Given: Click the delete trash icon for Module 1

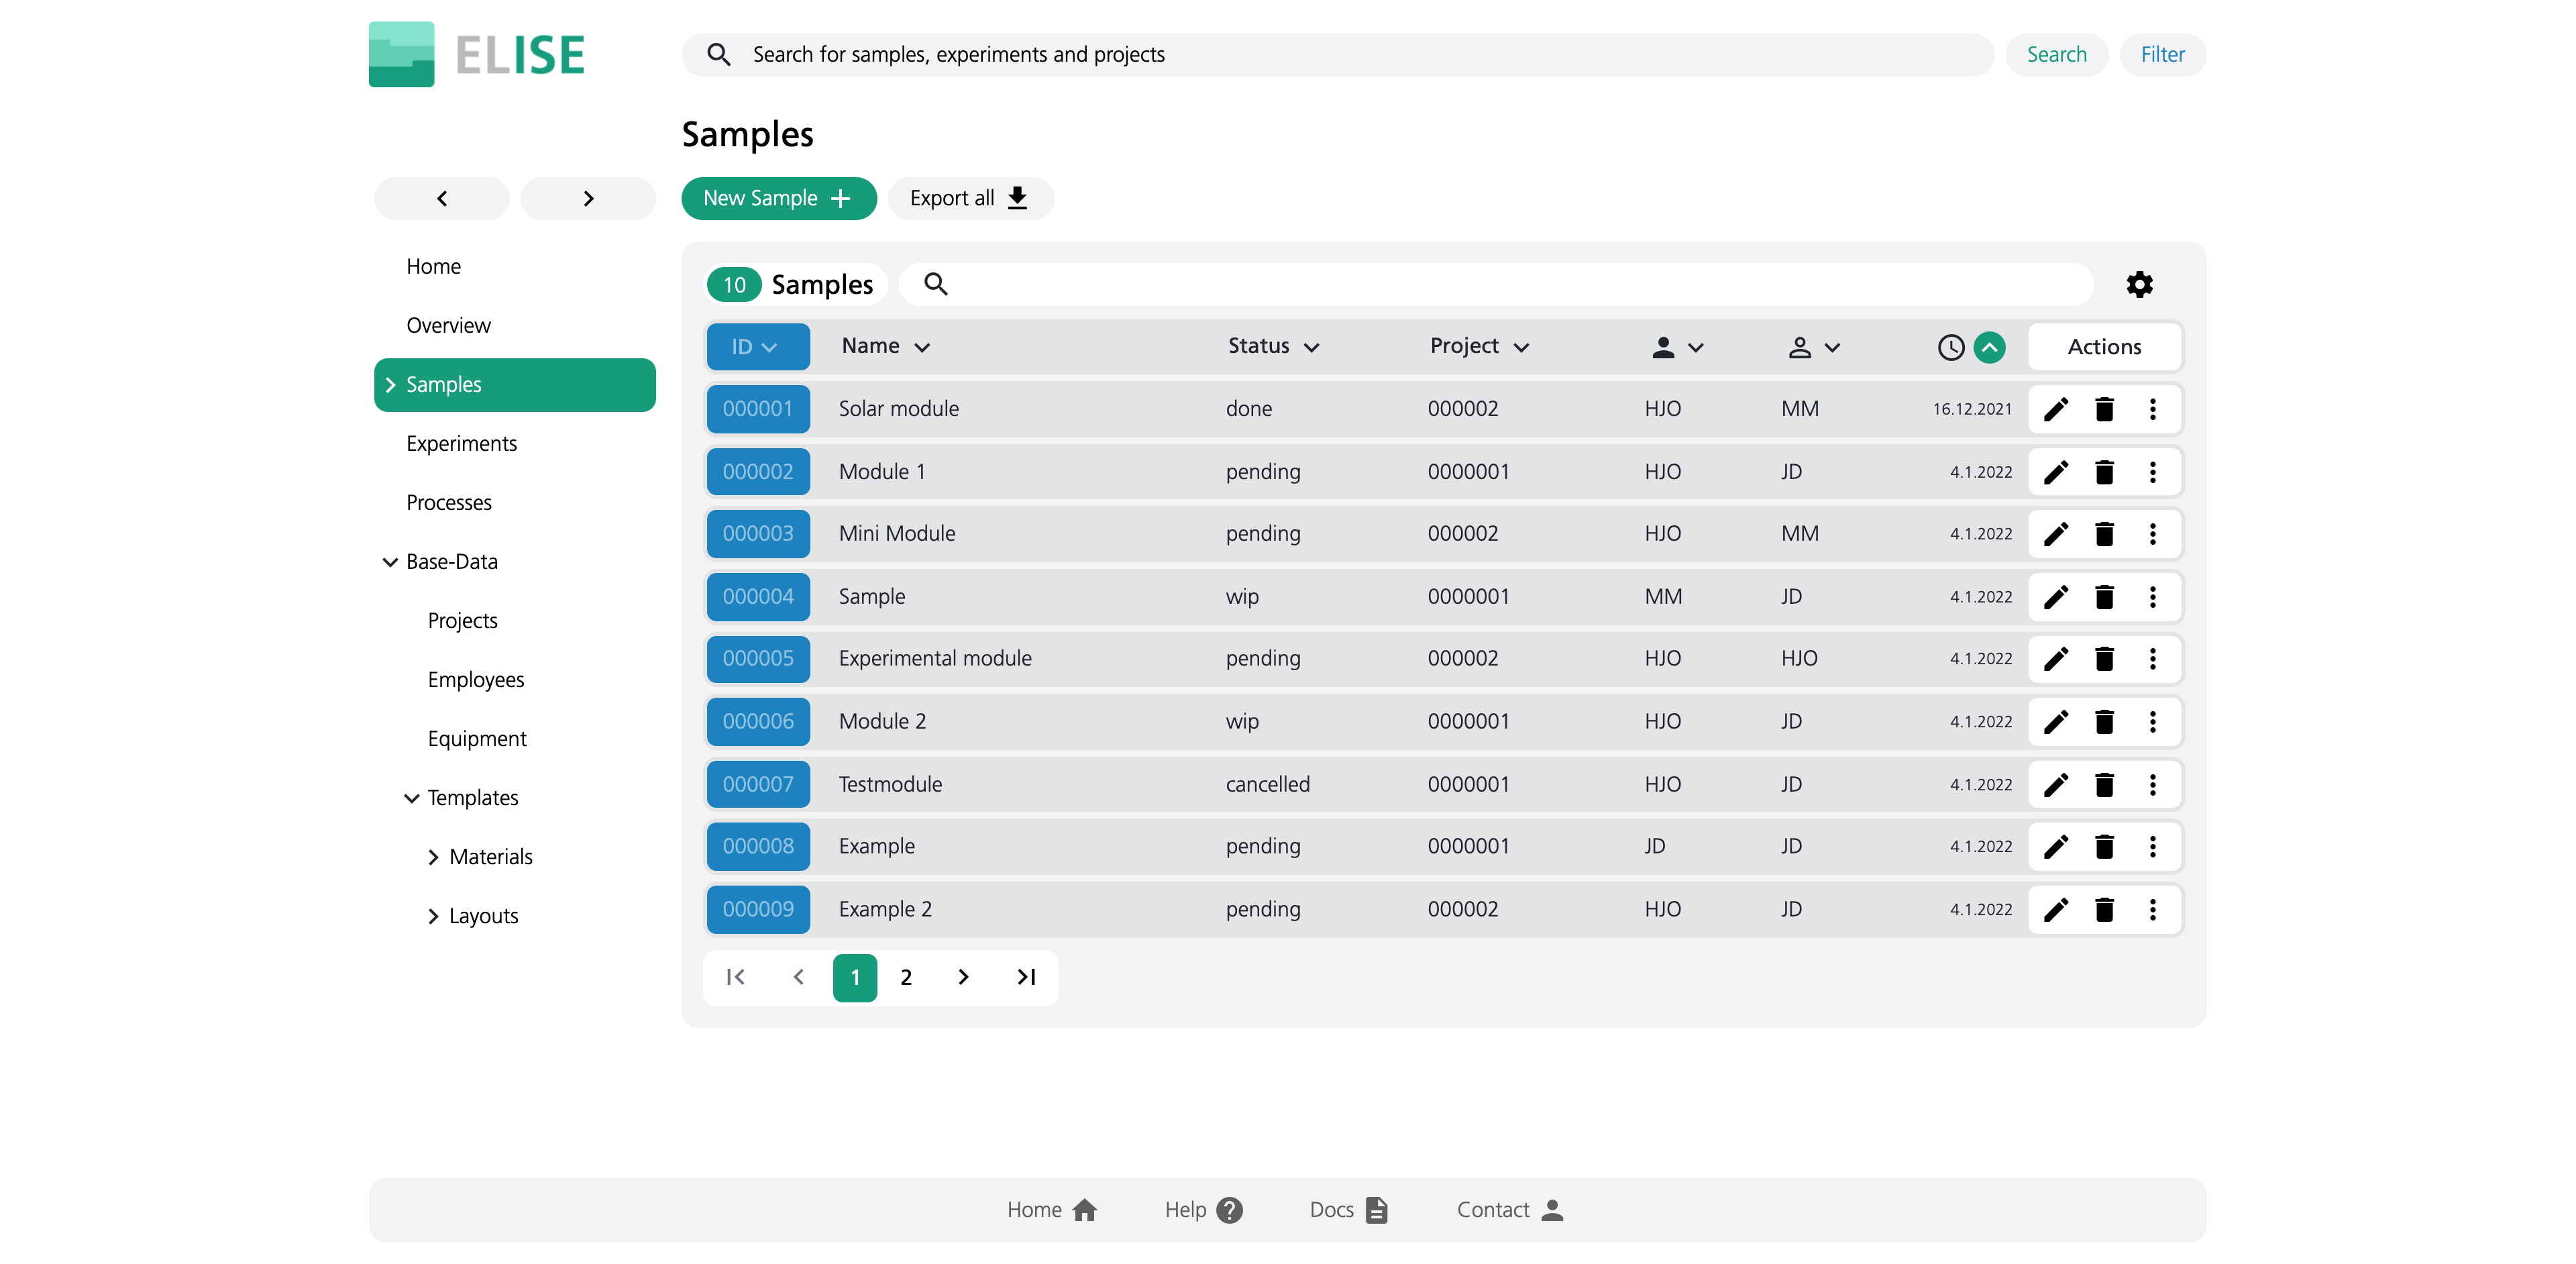Looking at the screenshot, I should pyautogui.click(x=2103, y=472).
